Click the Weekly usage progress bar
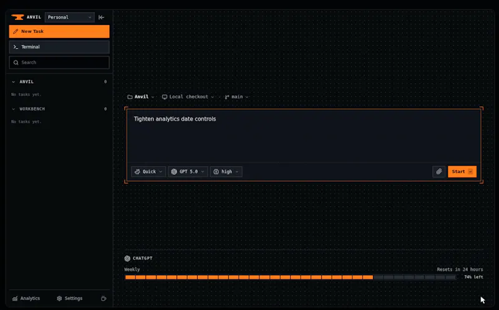This screenshot has width=499, height=310. [x=291, y=277]
